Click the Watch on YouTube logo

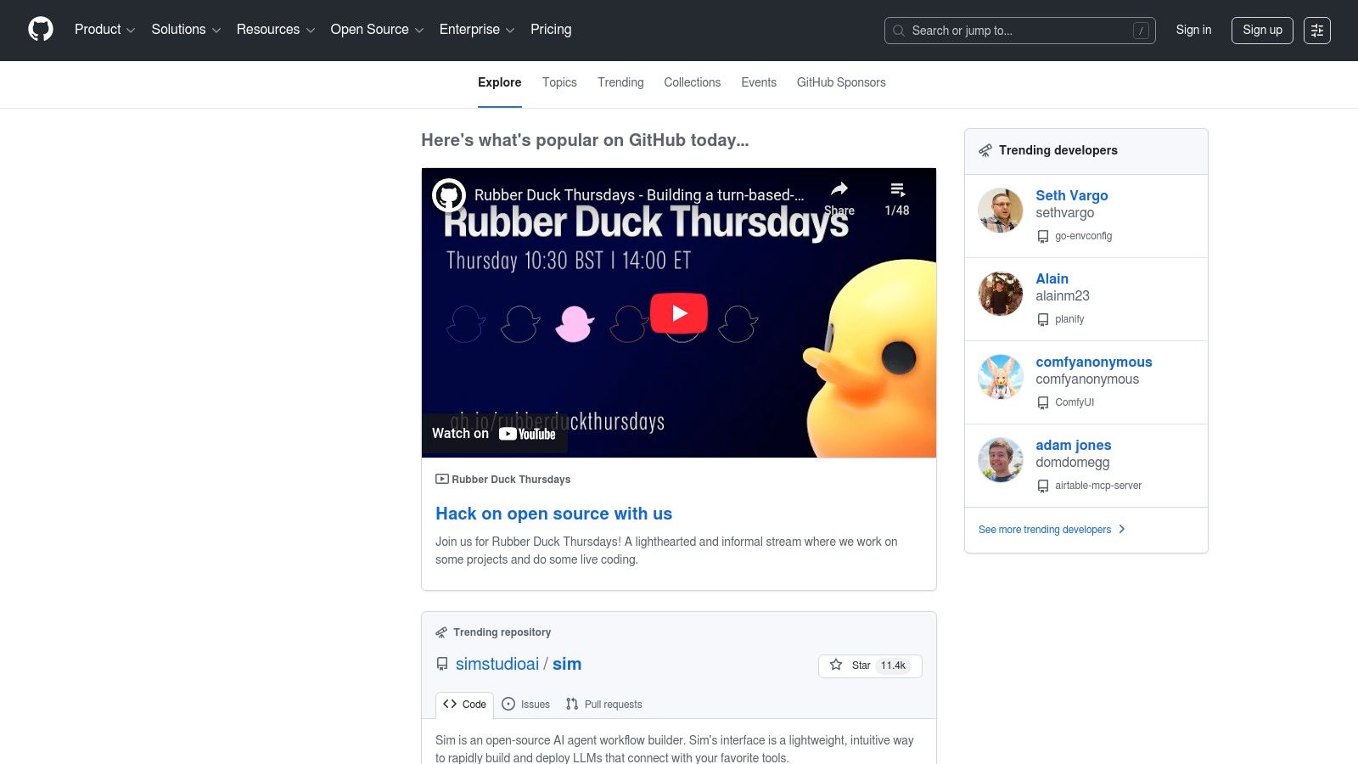527,434
